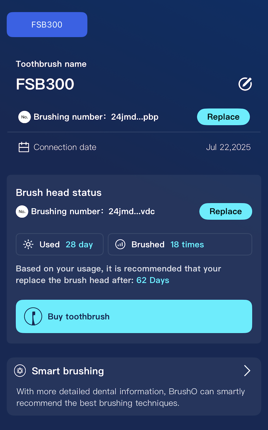Click the No. badge in Brush head status
This screenshot has width=268, height=430.
pyautogui.click(x=22, y=211)
